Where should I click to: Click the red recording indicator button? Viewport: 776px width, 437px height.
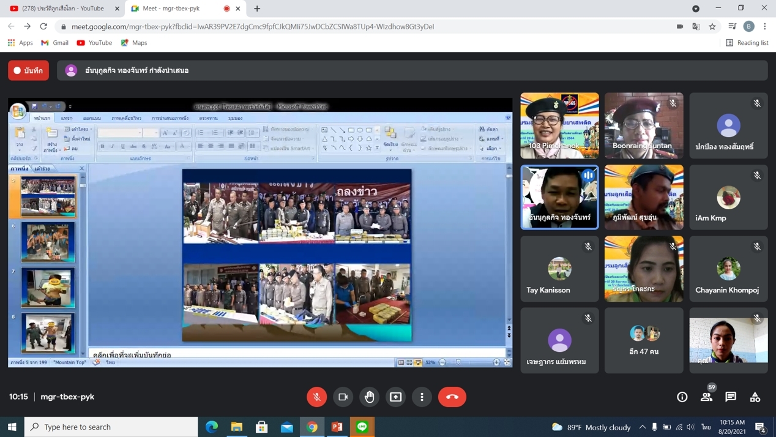(x=29, y=70)
